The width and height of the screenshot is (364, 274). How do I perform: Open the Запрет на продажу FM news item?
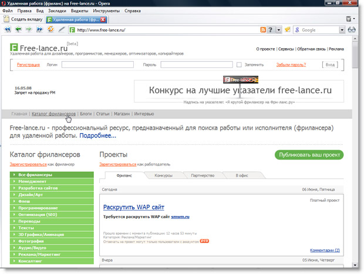(35, 93)
